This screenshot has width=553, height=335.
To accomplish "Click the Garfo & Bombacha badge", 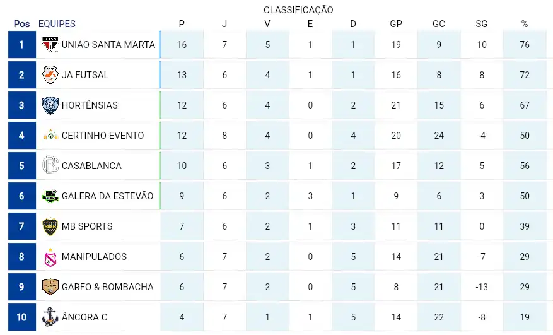I will click(x=50, y=286).
